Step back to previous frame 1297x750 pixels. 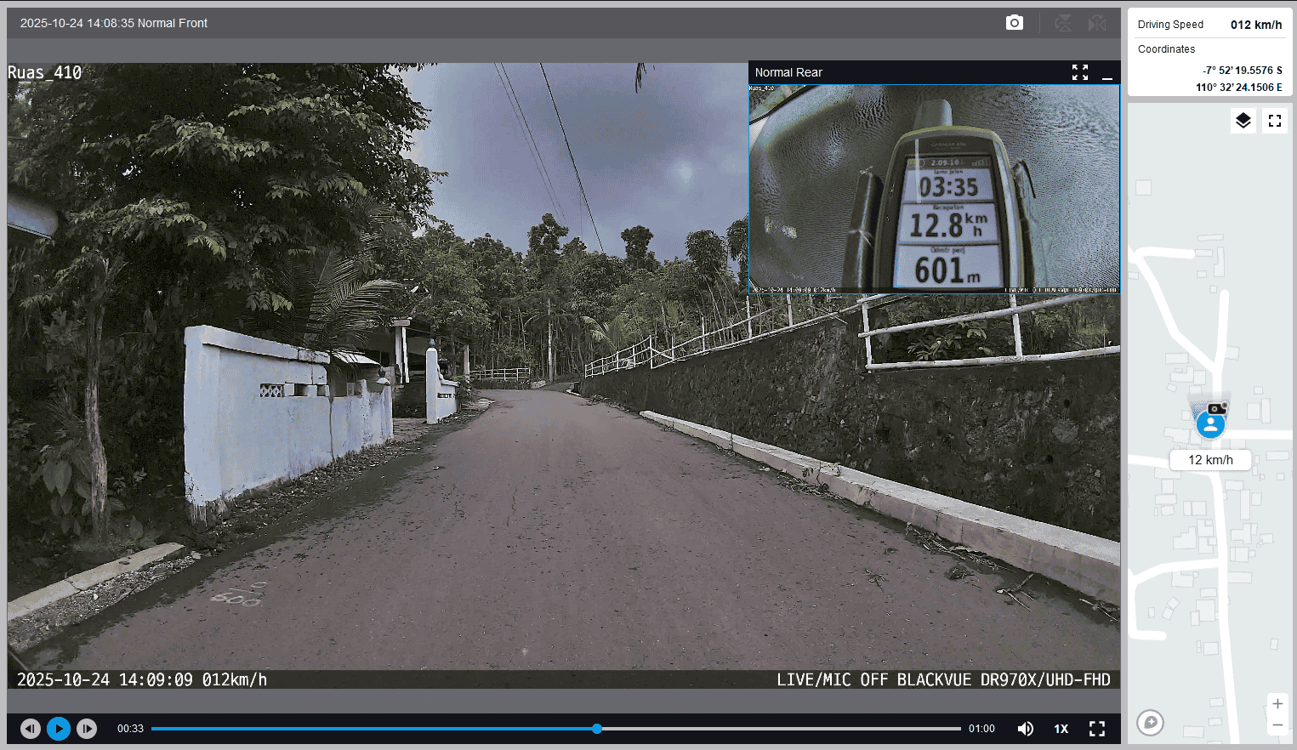tap(31, 729)
